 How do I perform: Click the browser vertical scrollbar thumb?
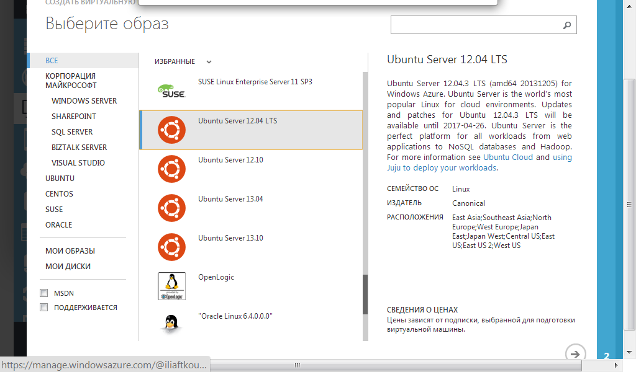[x=629, y=205]
